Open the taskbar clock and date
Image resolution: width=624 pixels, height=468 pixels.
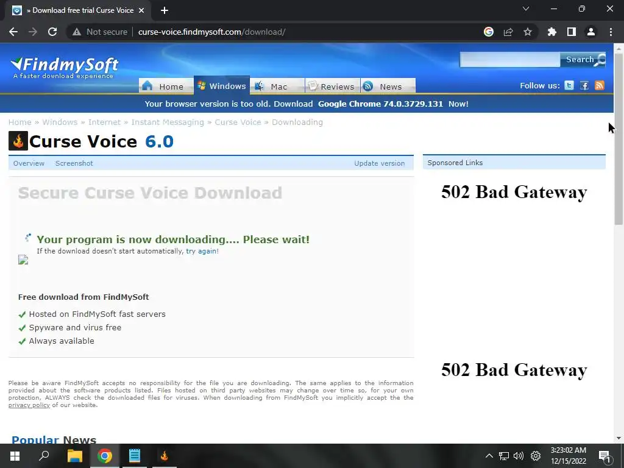click(569, 456)
